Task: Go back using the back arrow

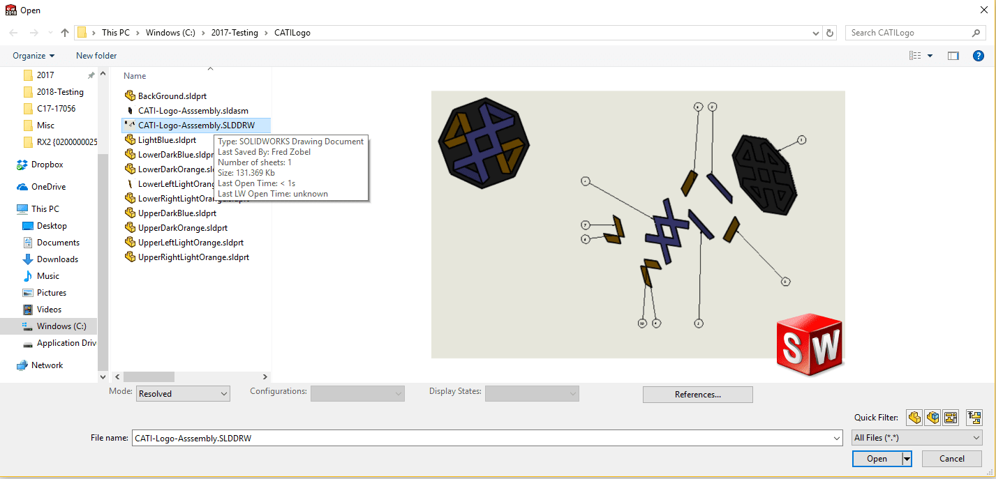Action: tap(13, 33)
